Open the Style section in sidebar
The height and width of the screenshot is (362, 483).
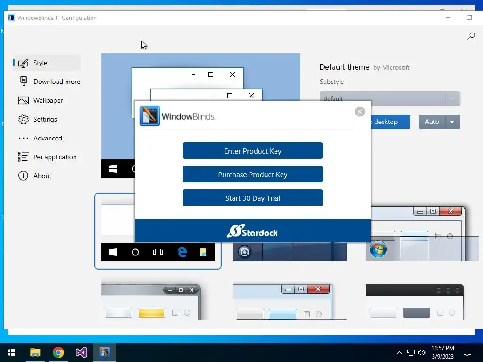[x=47, y=63]
